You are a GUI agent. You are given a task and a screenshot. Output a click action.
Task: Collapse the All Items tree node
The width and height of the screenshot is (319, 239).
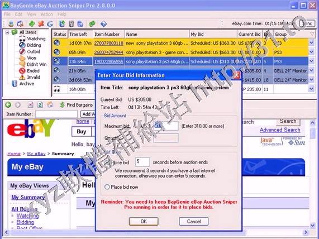click(7, 32)
